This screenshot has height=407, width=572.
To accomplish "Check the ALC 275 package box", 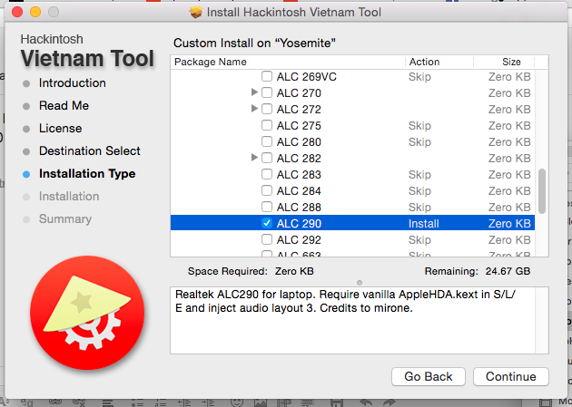I will click(267, 125).
